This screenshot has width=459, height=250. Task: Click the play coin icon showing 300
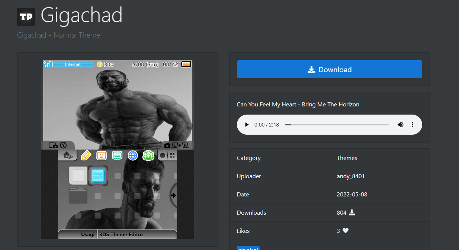pos(100,64)
